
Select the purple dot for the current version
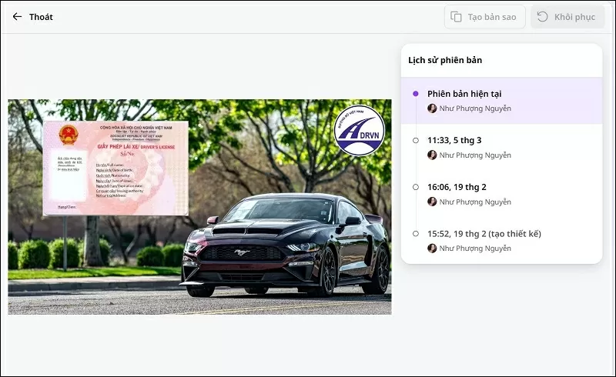click(x=416, y=94)
